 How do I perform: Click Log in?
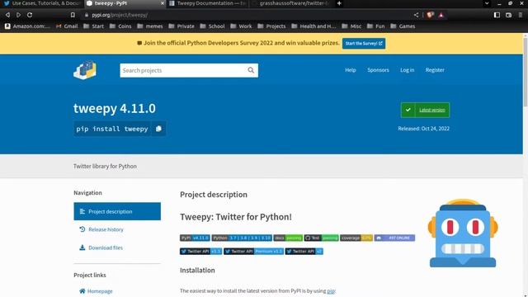[407, 70]
